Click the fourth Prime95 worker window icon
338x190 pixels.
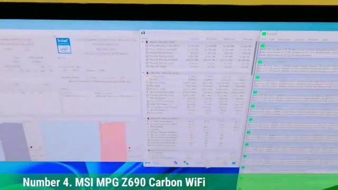[255, 92]
